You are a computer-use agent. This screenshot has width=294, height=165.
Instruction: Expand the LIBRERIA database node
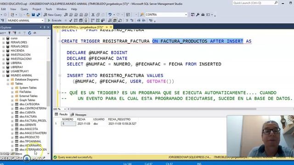3,63
